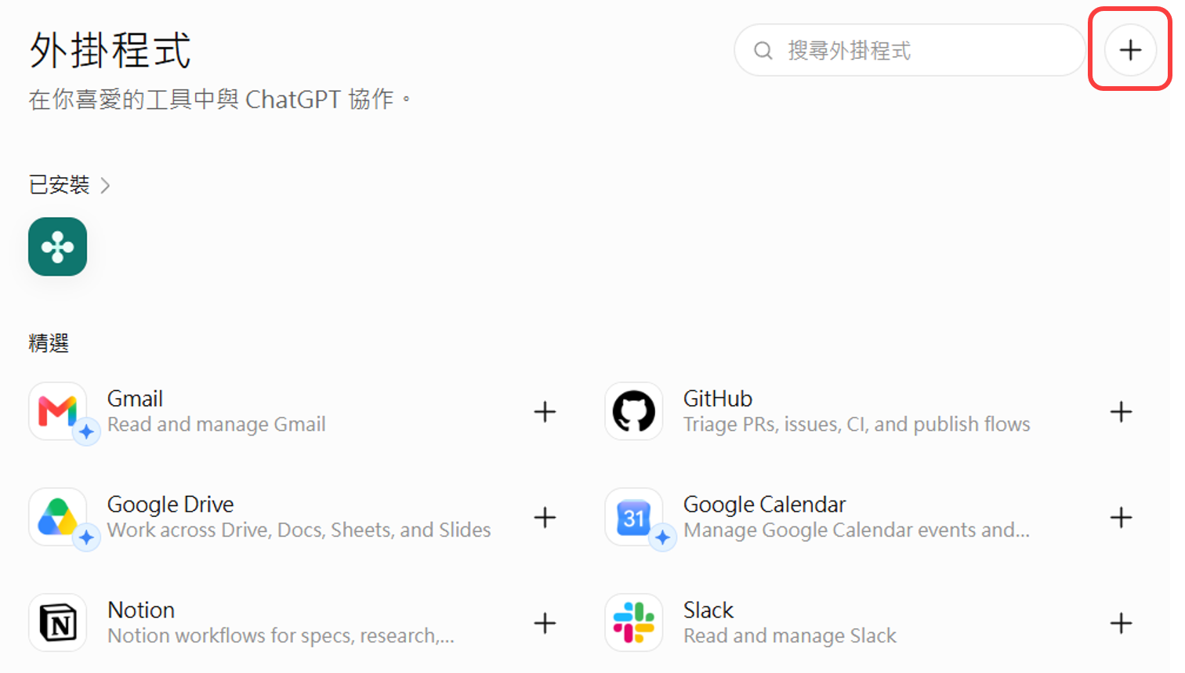Click the 精選 featured section label
Screen dimensions: 1185x673
[49, 343]
